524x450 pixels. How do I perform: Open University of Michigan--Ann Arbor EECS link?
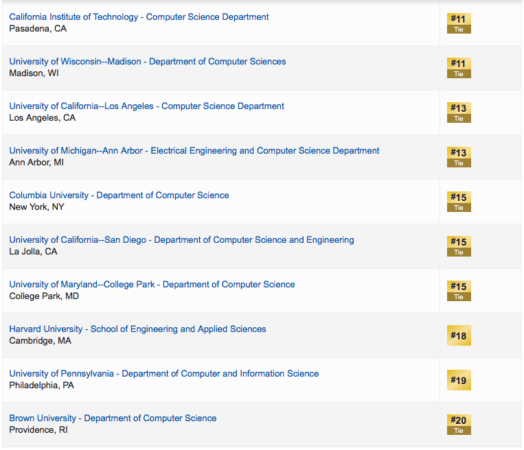(x=194, y=151)
